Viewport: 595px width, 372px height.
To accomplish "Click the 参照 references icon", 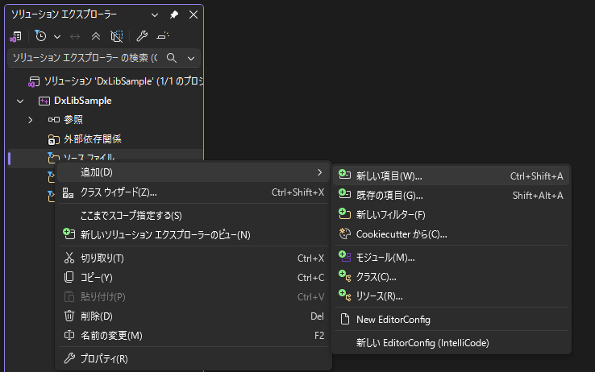I will coord(53,120).
